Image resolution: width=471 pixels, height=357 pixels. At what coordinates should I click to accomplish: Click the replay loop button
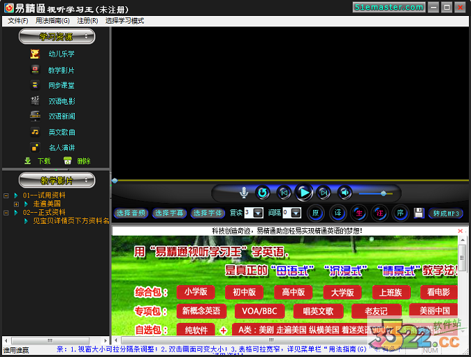point(263,193)
